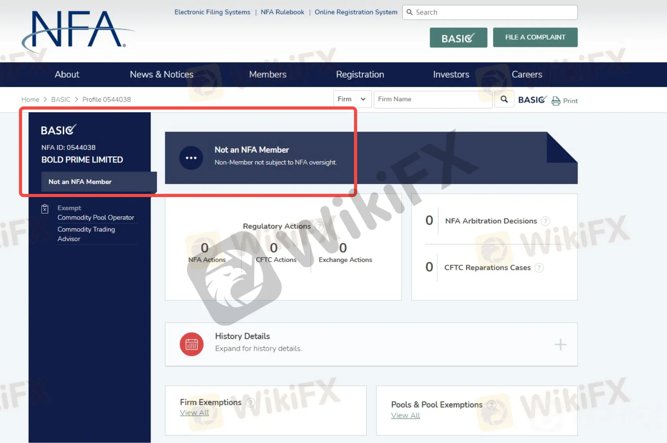Viewport: 667px width, 443px height.
Task: Open the About menu
Action: click(x=67, y=74)
